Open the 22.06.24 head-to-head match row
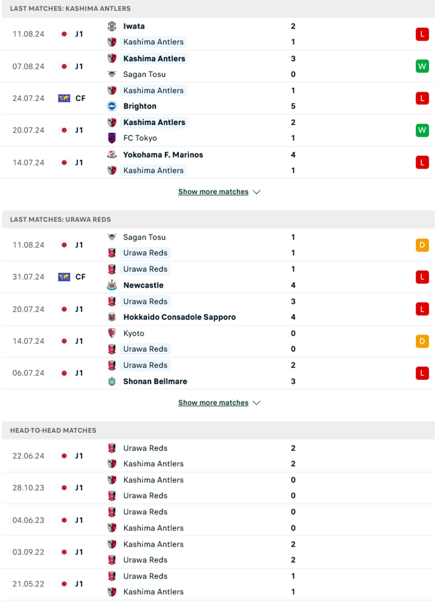 (x=217, y=456)
